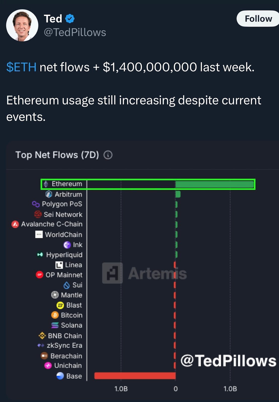Select the highlighted Ethereum net flow bar

[214, 184]
